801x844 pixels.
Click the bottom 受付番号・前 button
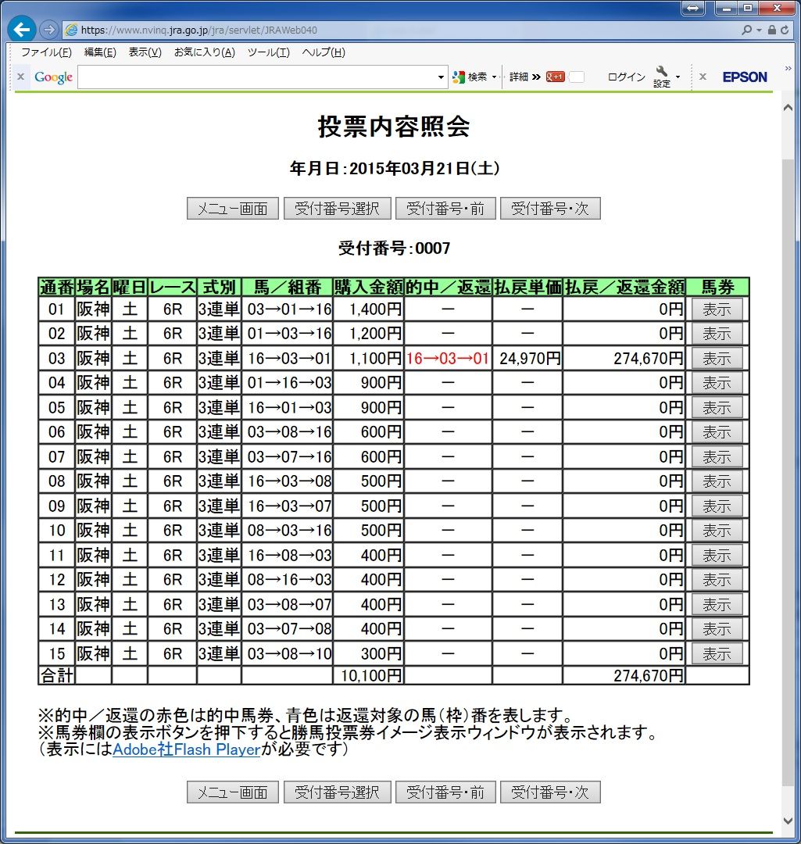445,792
